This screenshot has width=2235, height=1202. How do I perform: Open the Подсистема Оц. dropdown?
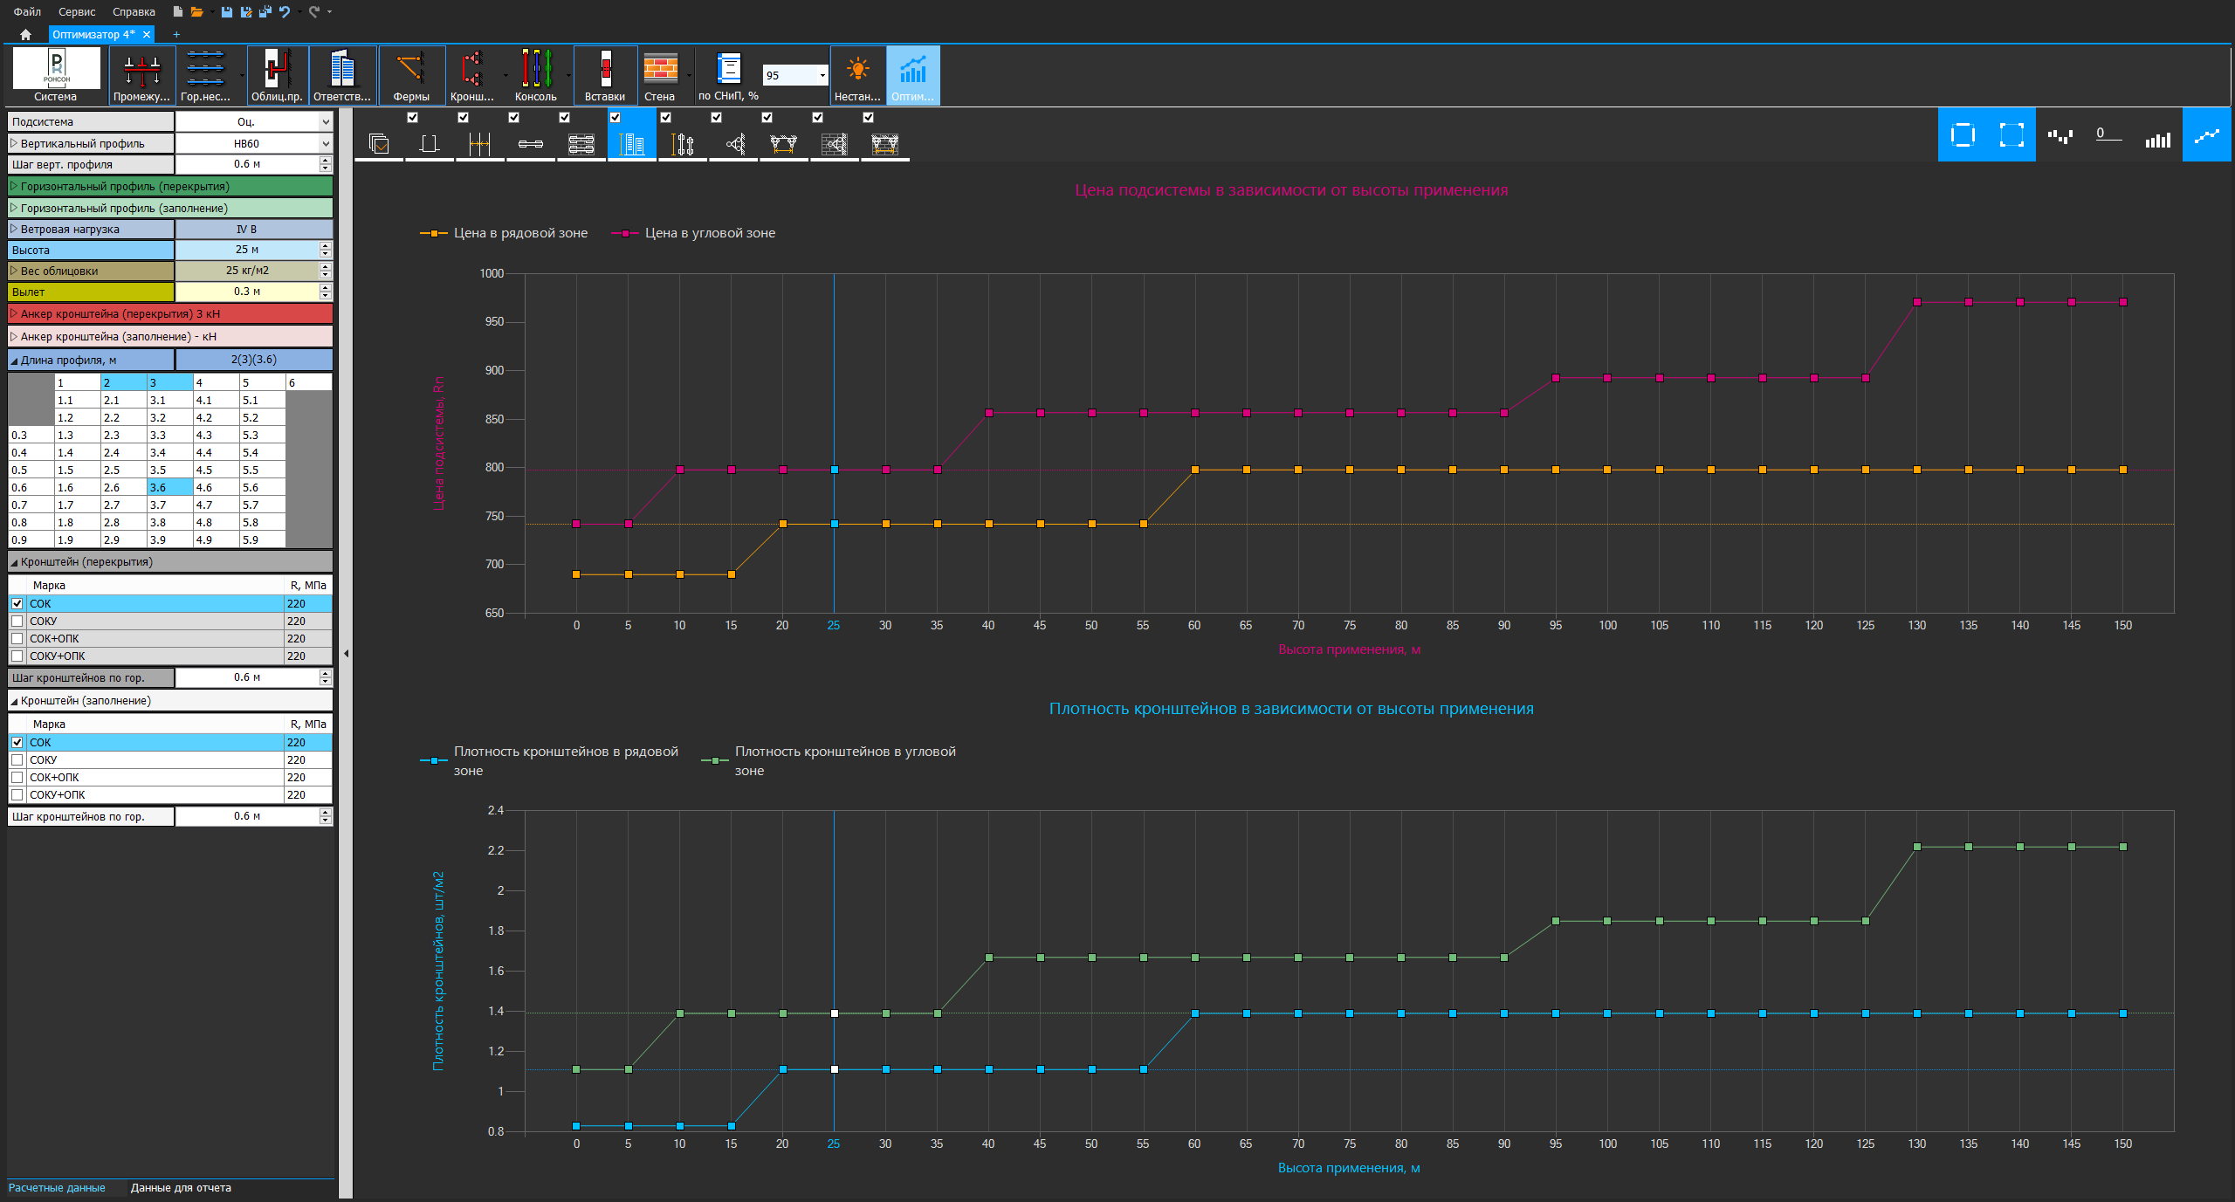click(x=326, y=122)
